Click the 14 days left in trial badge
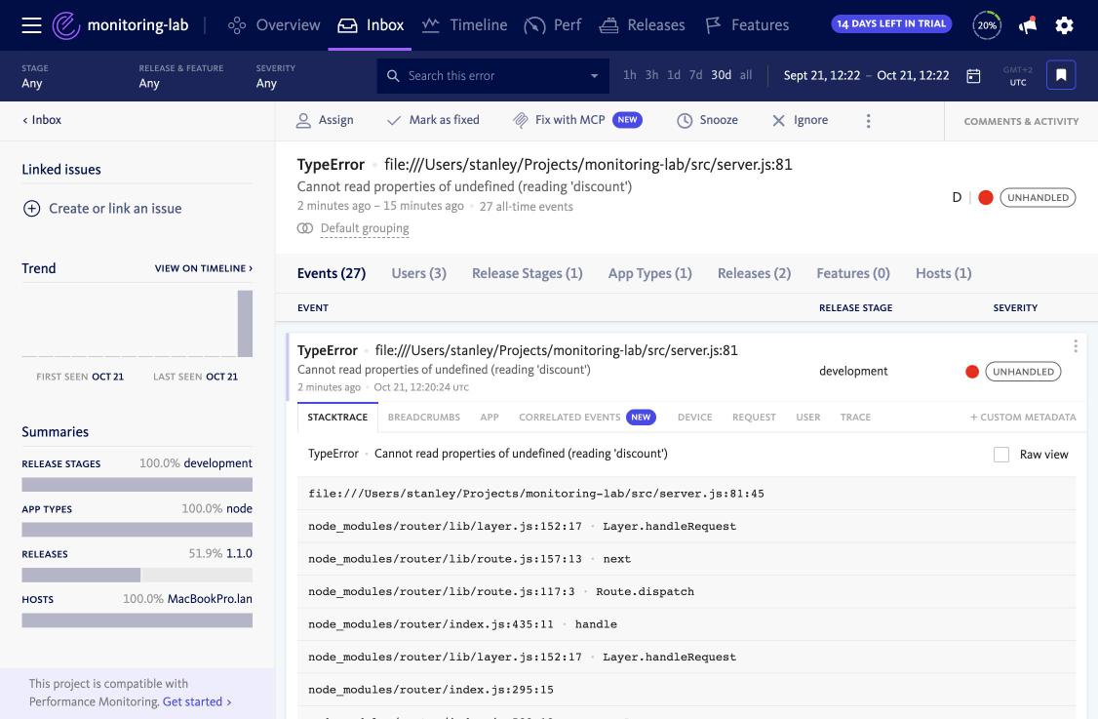 (x=891, y=23)
